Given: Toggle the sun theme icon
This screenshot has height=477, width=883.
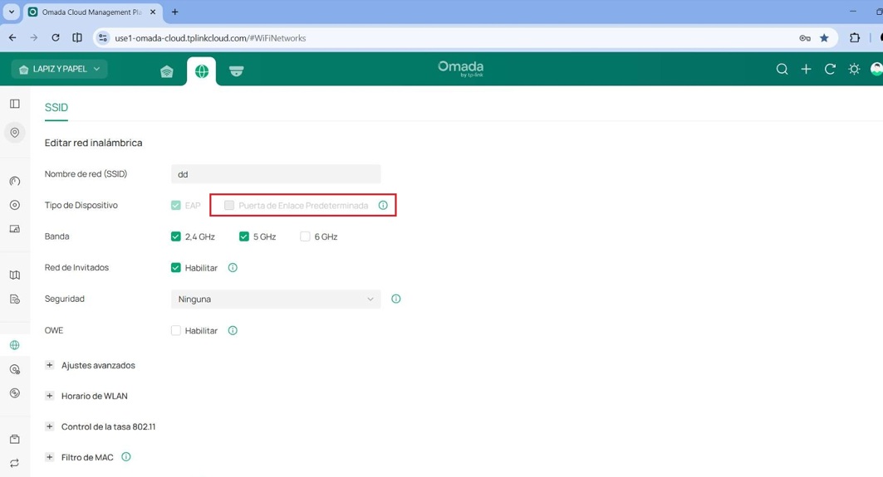Looking at the screenshot, I should pos(854,70).
